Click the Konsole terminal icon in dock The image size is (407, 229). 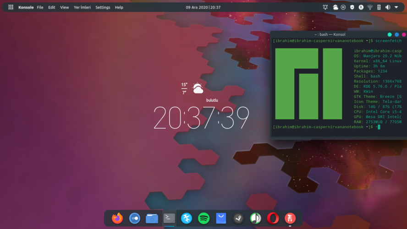[x=169, y=218]
